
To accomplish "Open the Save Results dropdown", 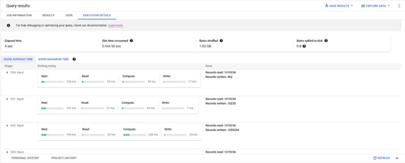I will 339,6.
